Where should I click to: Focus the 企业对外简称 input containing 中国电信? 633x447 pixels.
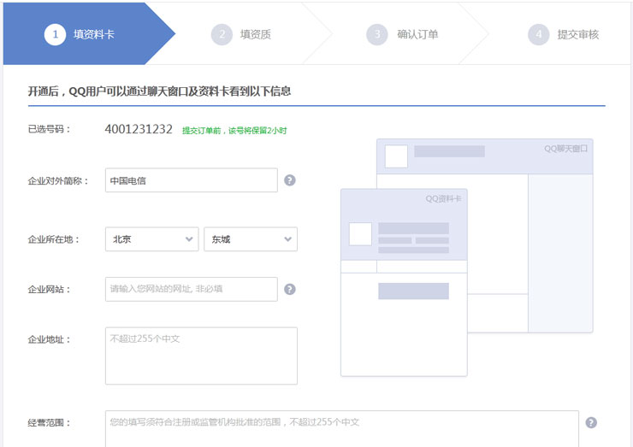pyautogui.click(x=192, y=180)
